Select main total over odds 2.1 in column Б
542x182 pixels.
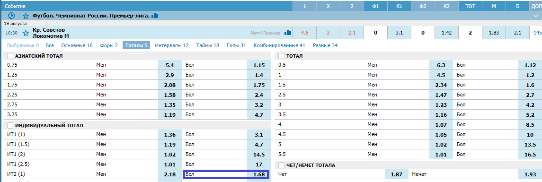click(x=517, y=33)
